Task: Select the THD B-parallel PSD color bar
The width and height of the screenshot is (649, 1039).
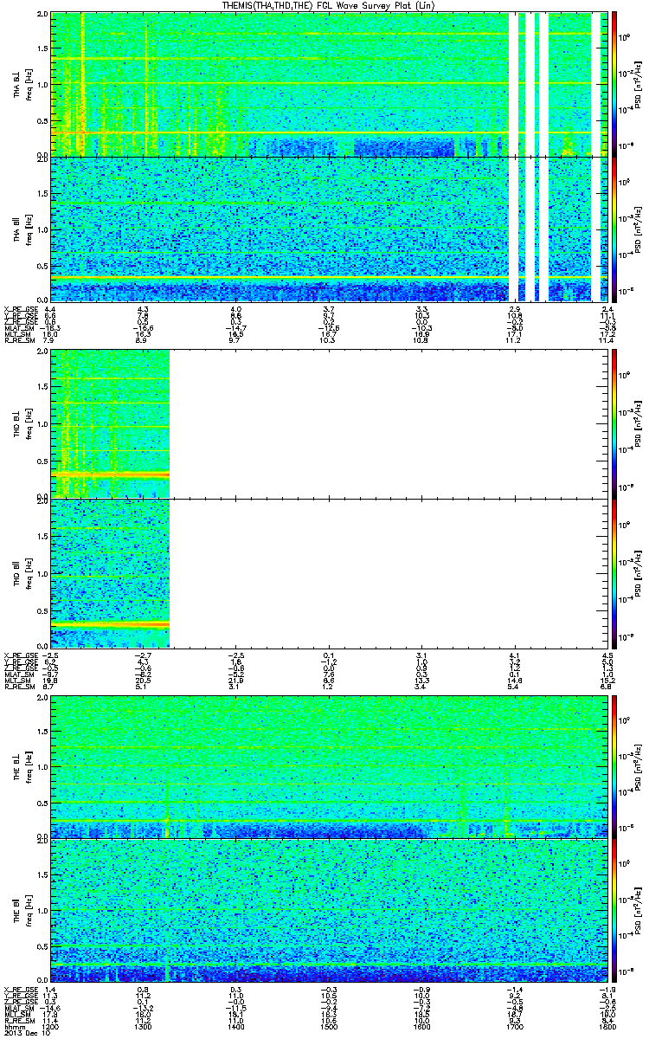Action: (614, 572)
